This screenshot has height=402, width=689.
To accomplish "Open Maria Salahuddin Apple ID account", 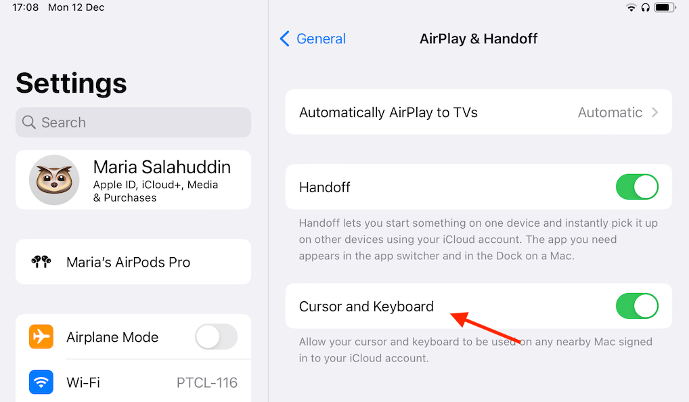I will (133, 180).
